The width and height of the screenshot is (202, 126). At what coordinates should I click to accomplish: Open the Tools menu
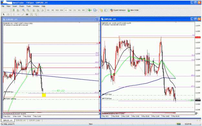(x=28, y=6)
